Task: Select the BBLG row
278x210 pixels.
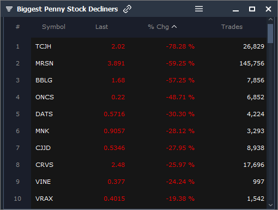Action: tap(149, 80)
